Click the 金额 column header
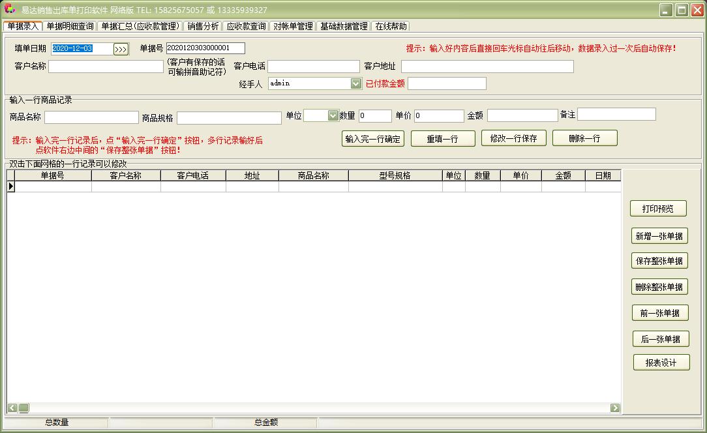This screenshot has width=707, height=433. tap(563, 175)
